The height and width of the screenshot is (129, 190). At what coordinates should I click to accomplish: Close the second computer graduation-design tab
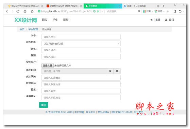tap(81, 6)
